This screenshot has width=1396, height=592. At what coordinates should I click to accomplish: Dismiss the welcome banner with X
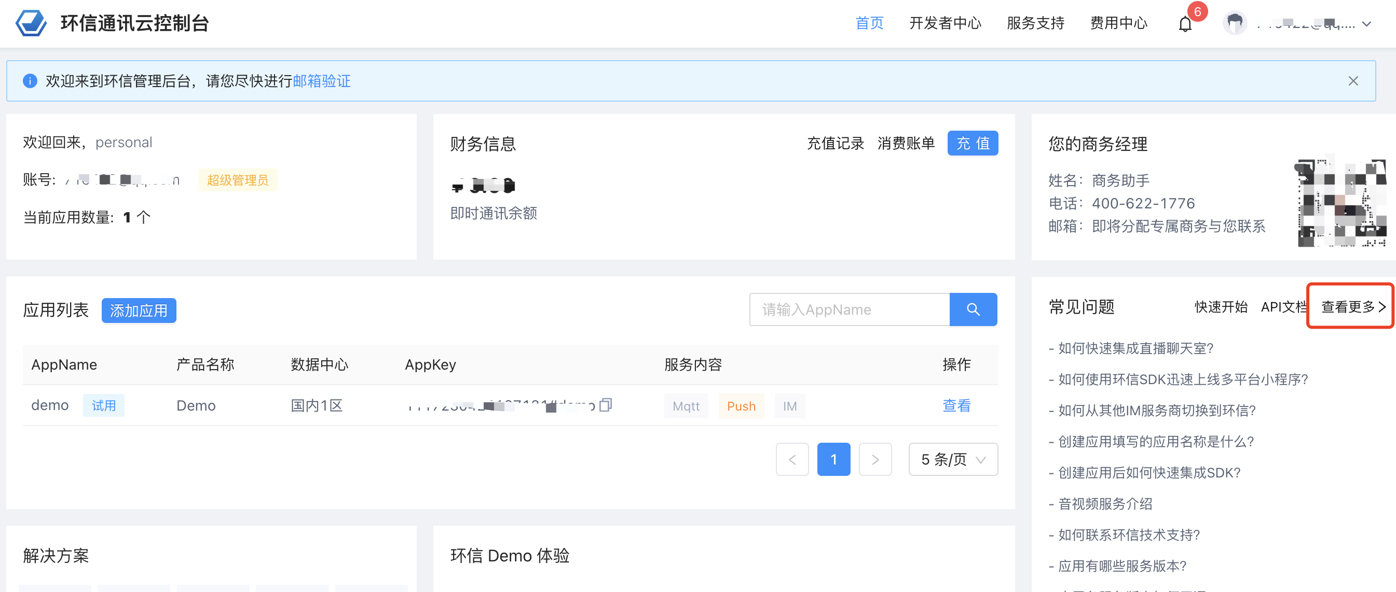1352,81
